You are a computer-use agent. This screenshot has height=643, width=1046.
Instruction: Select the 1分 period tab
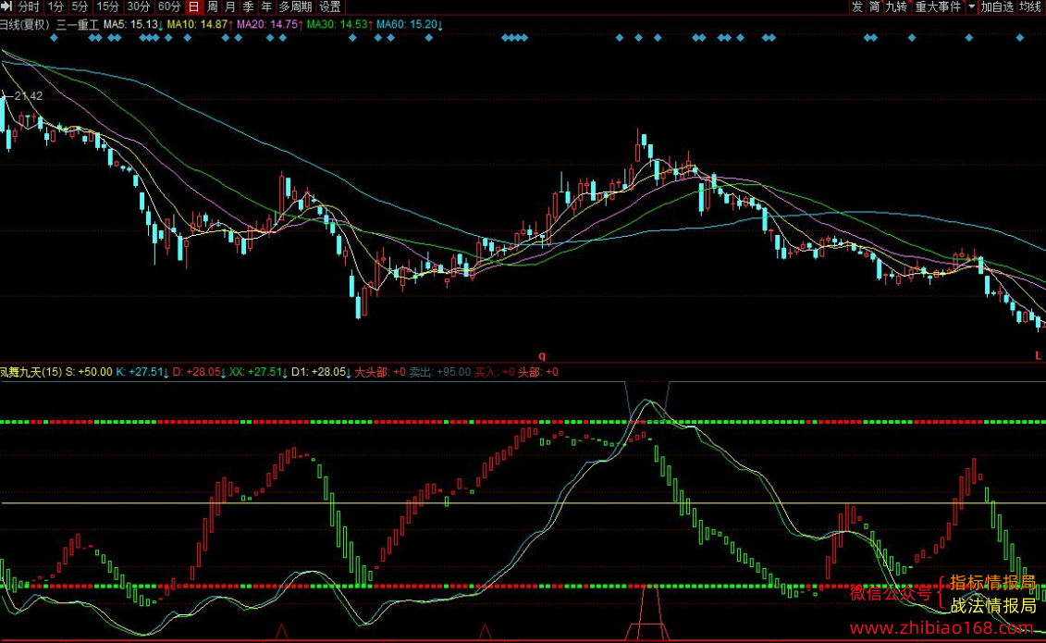[56, 6]
